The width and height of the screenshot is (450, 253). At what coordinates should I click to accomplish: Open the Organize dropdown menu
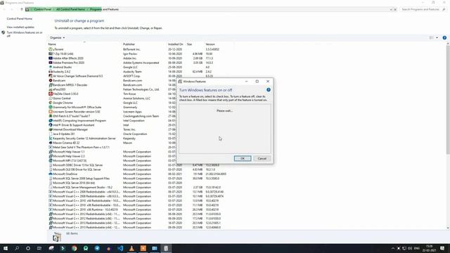[57, 37]
